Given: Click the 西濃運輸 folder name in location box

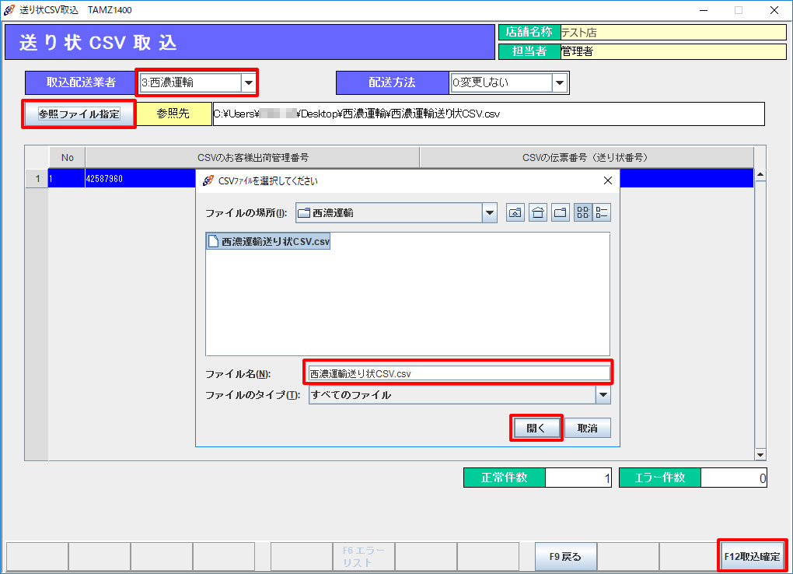Looking at the screenshot, I should 333,213.
